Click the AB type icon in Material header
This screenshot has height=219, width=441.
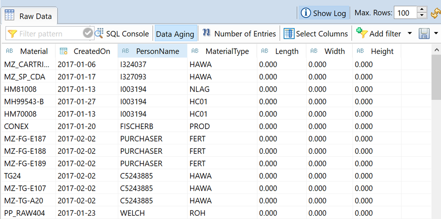click(x=9, y=51)
